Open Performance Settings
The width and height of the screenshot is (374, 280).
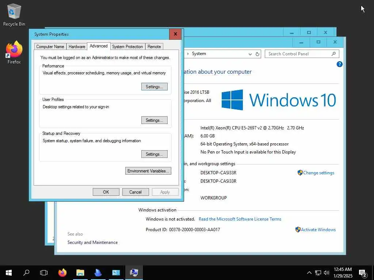[154, 87]
